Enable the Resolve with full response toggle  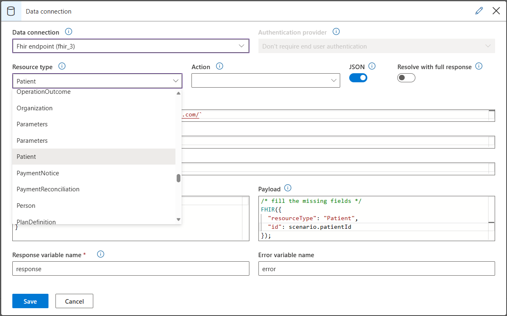coord(406,77)
